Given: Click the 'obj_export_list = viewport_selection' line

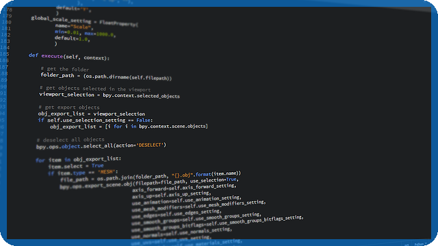Looking at the screenshot, I should coord(92,114).
